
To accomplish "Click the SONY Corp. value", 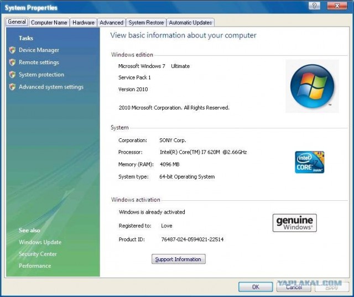I will click(x=173, y=140).
